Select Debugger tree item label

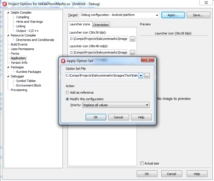click(17, 77)
